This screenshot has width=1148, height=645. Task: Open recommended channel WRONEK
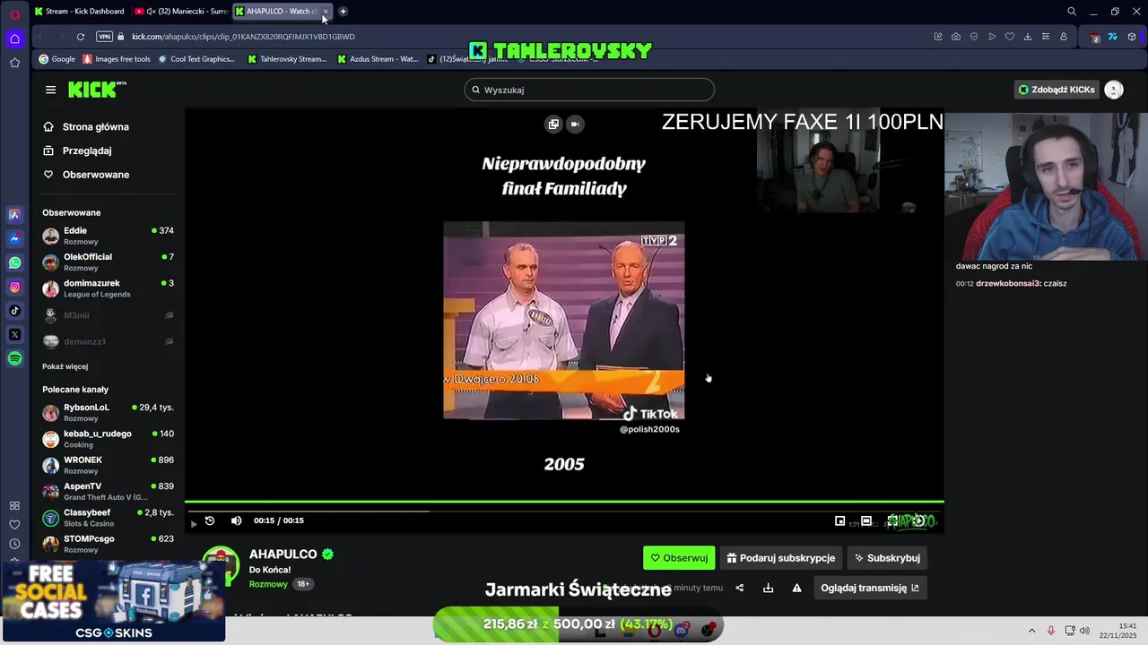(x=108, y=465)
